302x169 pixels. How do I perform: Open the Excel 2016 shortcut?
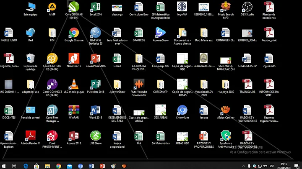pyautogui.click(x=96, y=9)
